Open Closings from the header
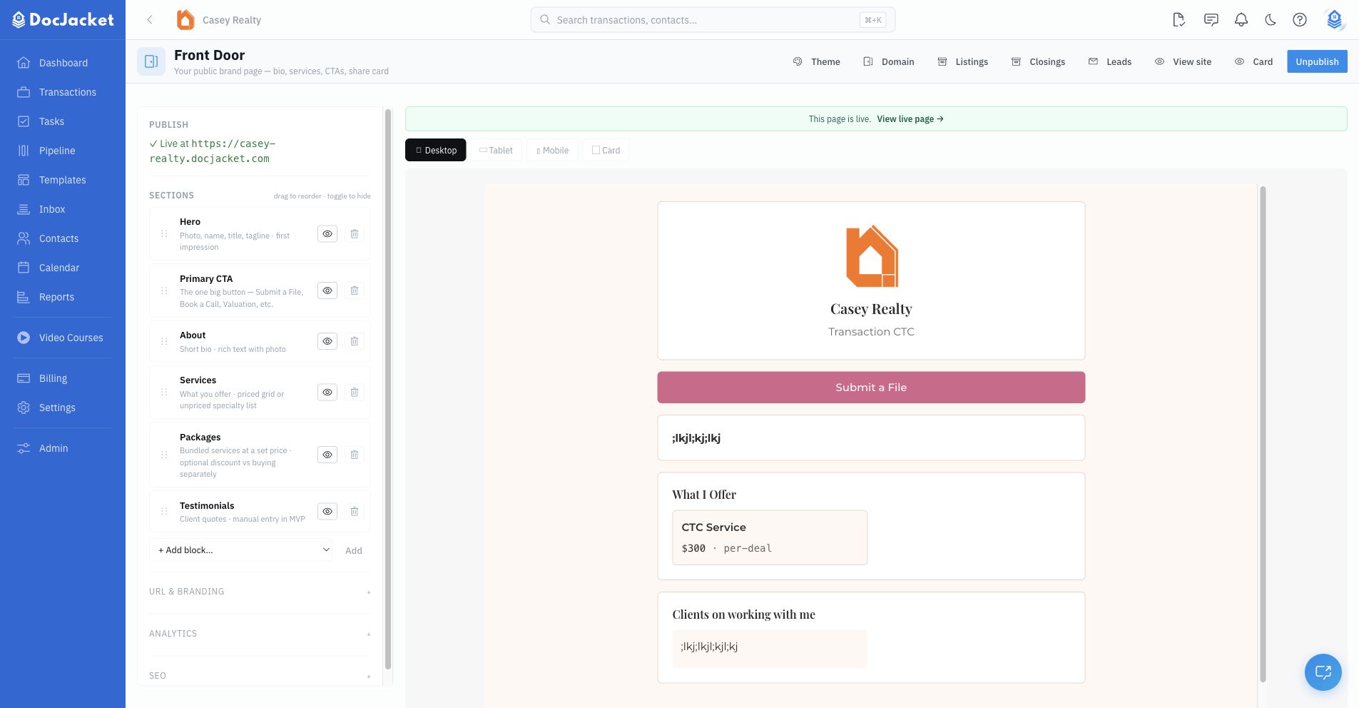The image size is (1359, 708). [1038, 61]
